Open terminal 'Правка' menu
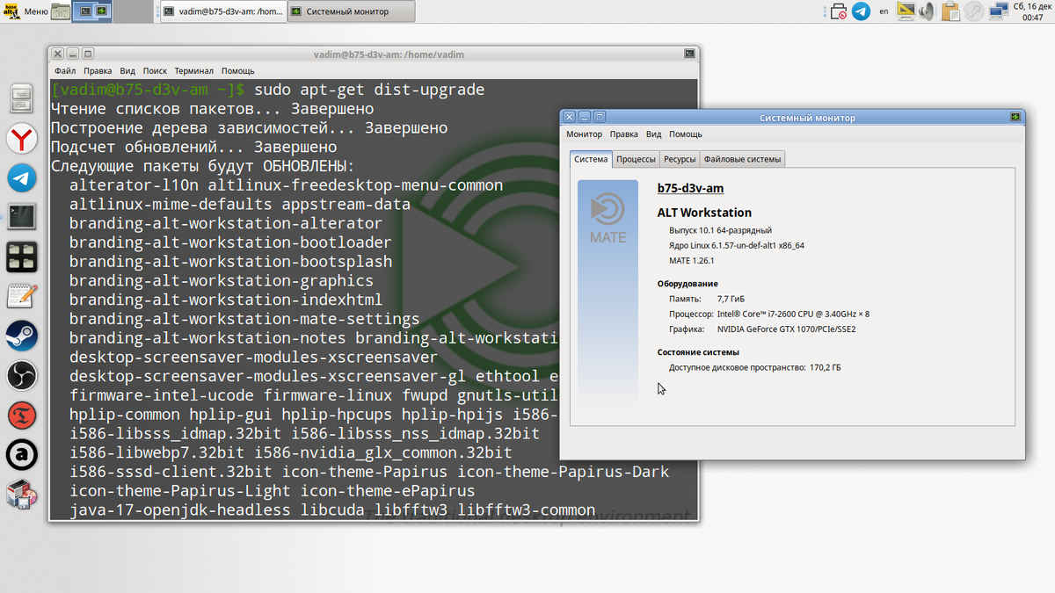The image size is (1055, 593). (x=98, y=70)
